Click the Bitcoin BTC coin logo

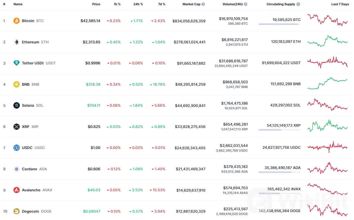pos(16,21)
